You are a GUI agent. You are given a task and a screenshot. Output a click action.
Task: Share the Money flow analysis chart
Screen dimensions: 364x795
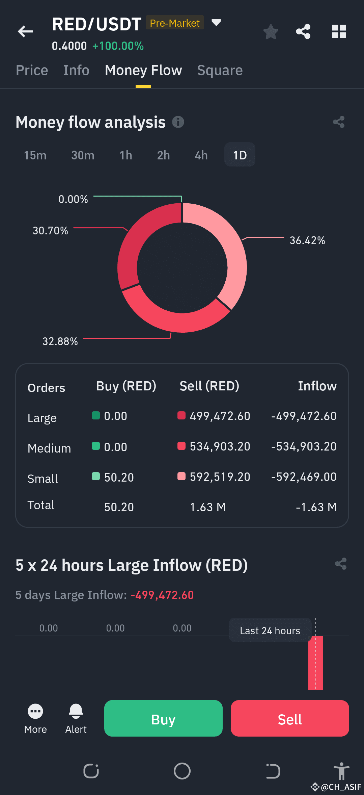(x=339, y=122)
